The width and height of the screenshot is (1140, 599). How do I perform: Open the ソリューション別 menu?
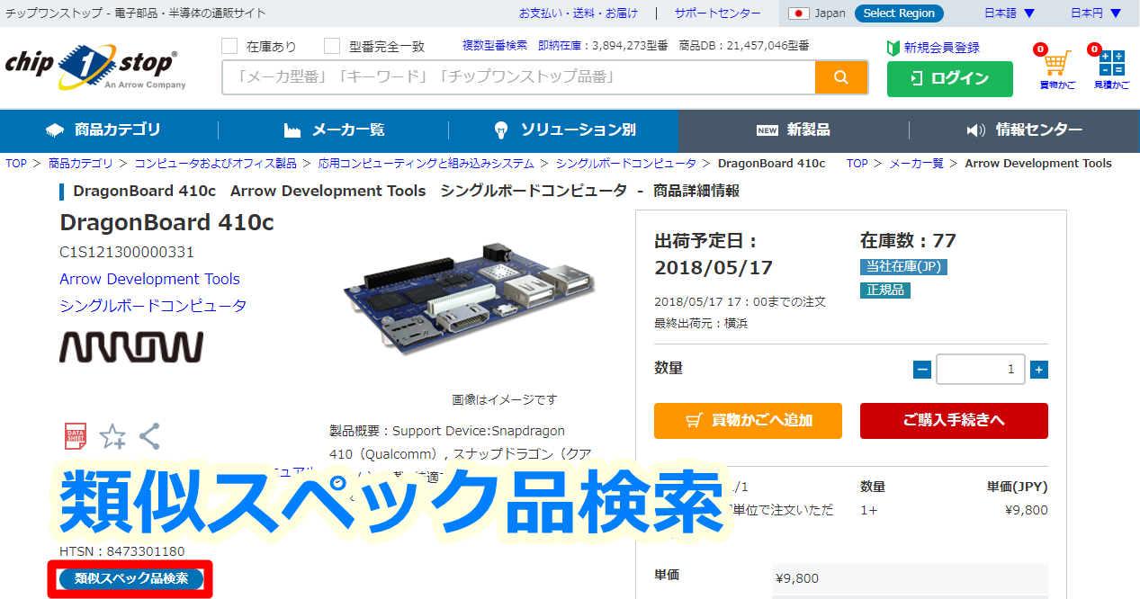(x=564, y=130)
